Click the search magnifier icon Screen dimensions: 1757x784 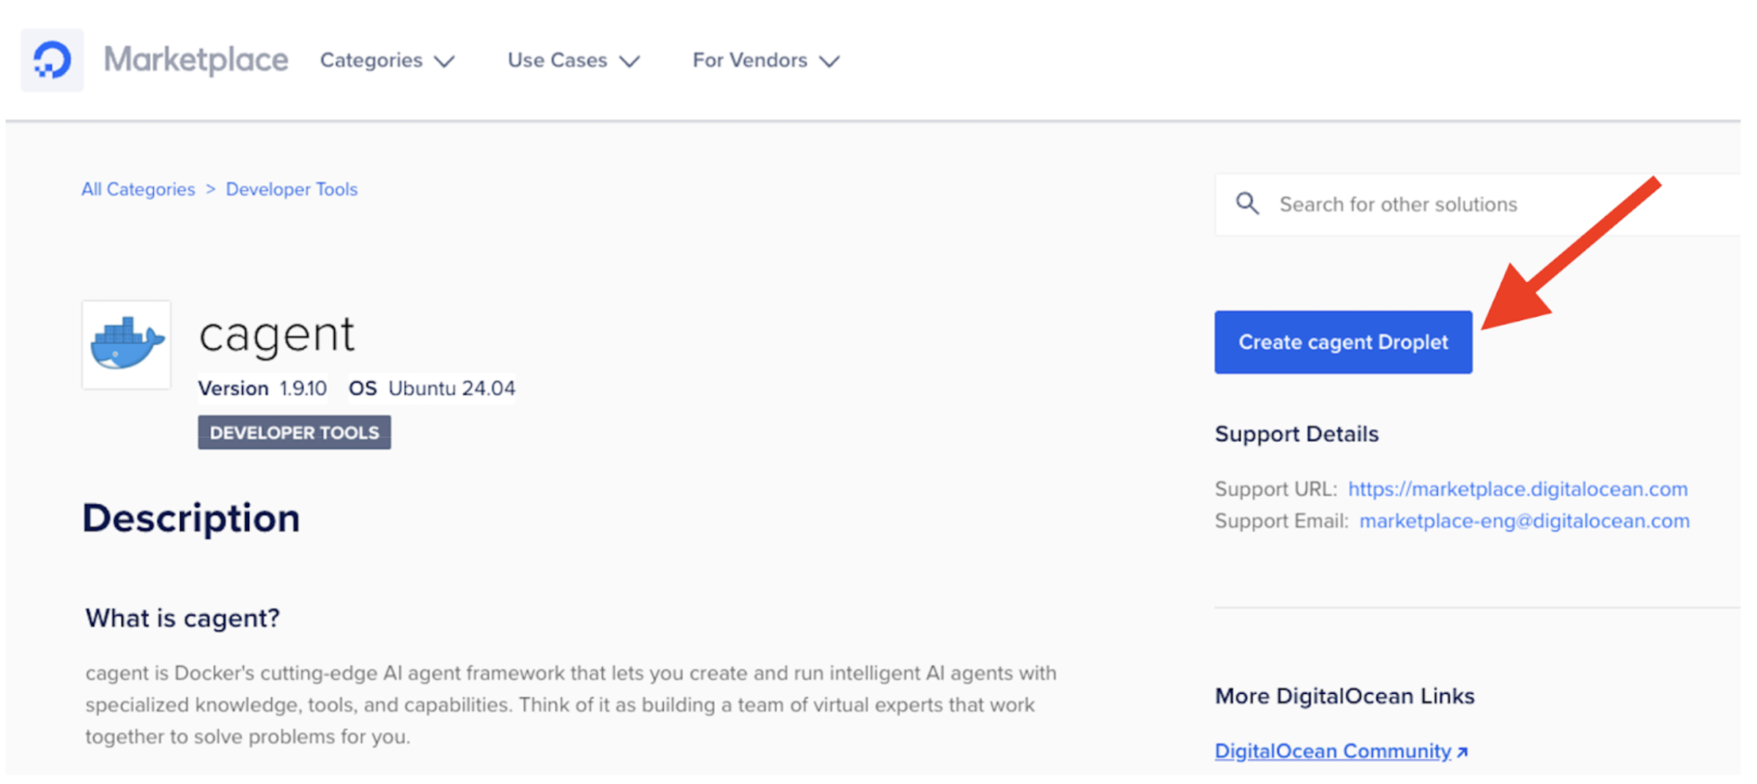(x=1248, y=204)
